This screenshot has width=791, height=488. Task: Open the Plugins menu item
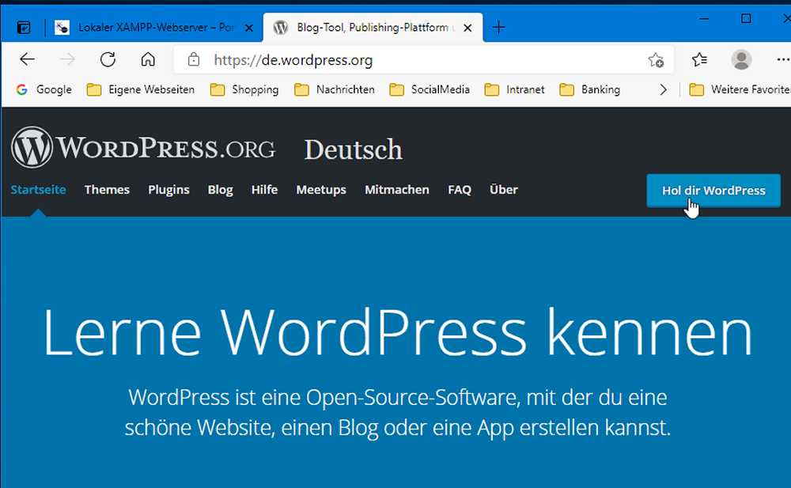tap(168, 190)
